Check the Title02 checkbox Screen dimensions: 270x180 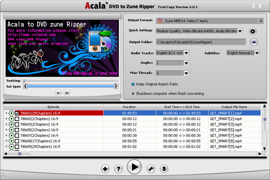coord(17,119)
